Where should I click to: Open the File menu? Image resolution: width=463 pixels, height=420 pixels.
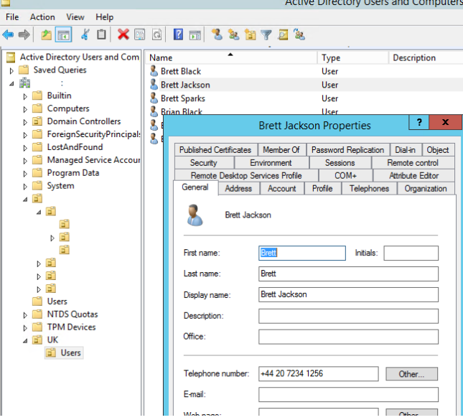[12, 17]
